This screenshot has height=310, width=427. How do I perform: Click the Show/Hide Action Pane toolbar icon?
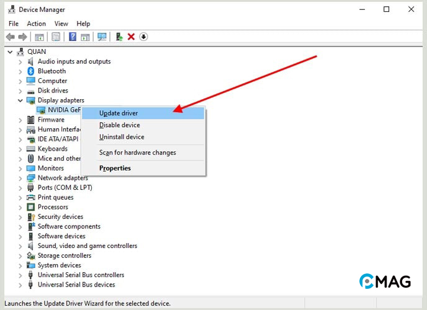pos(85,37)
